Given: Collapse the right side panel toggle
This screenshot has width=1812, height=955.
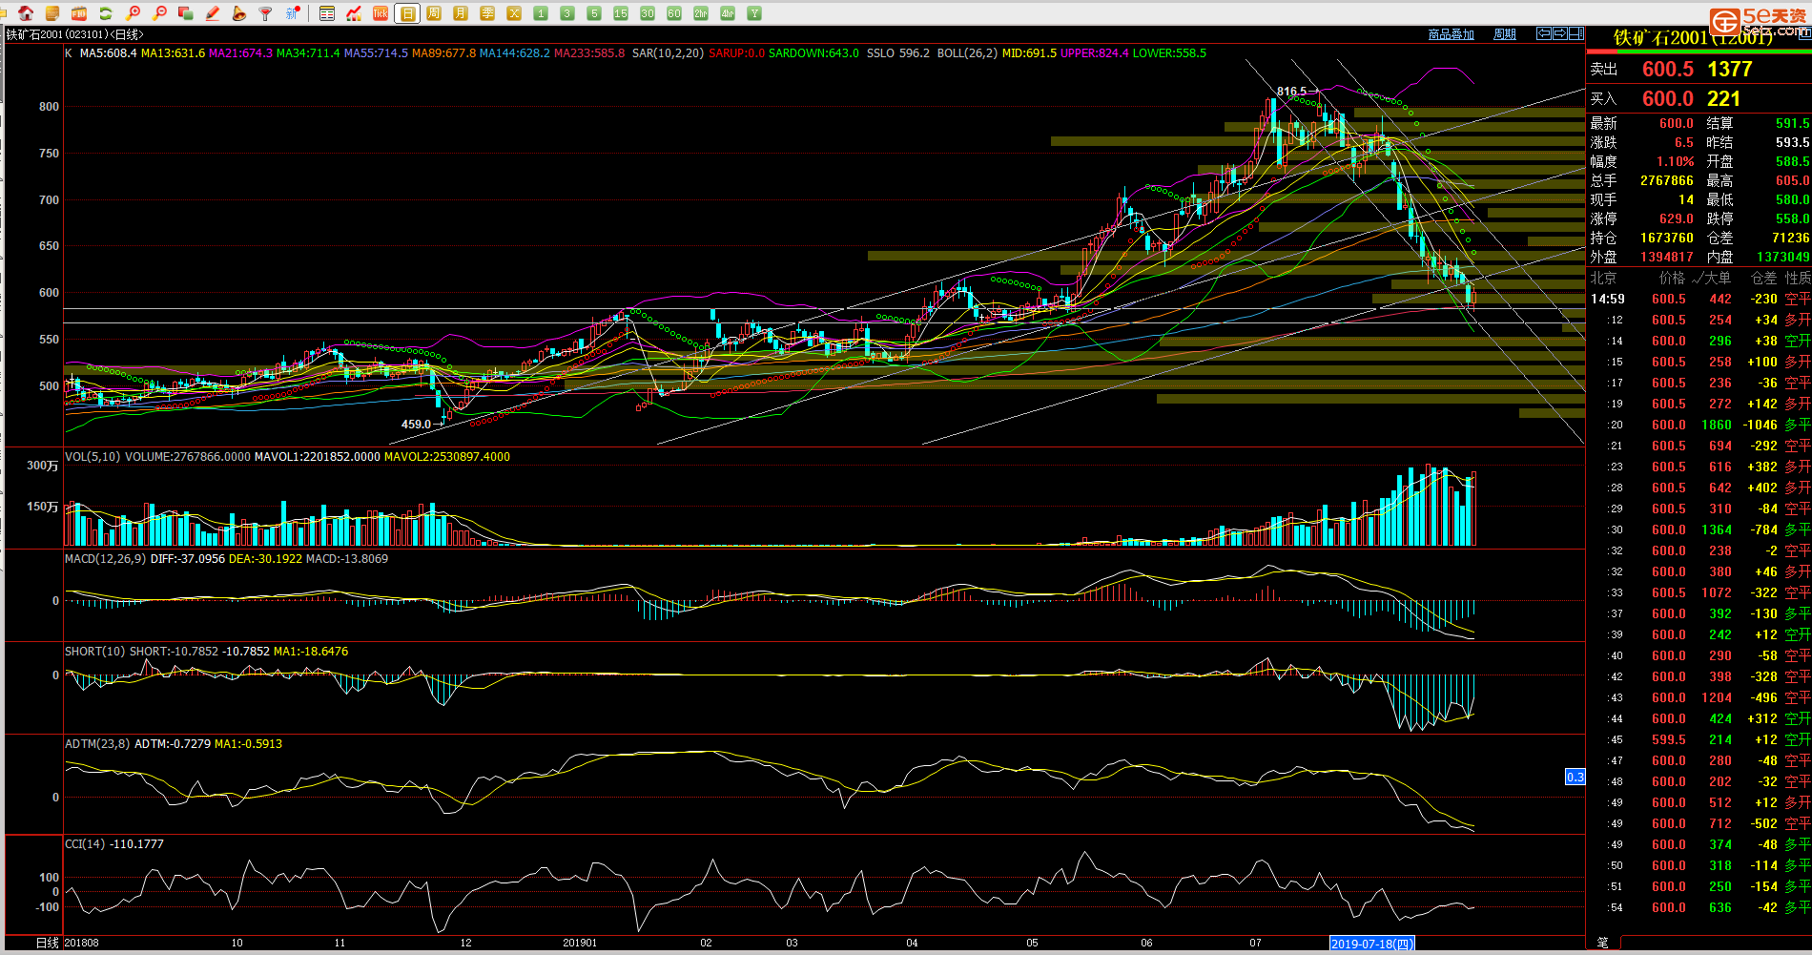Looking at the screenshot, I should 1576,33.
